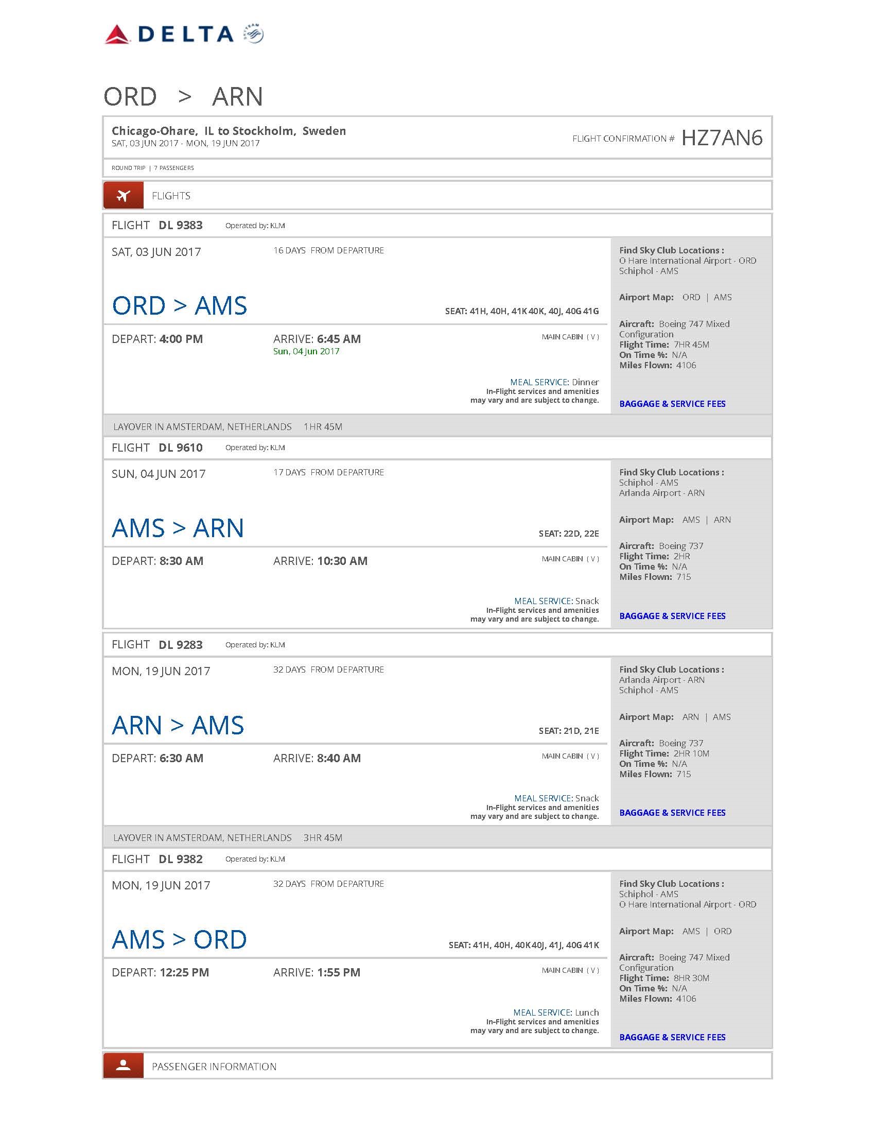
Task: Select flight confirmation number HZ7AN6
Action: pos(722,138)
